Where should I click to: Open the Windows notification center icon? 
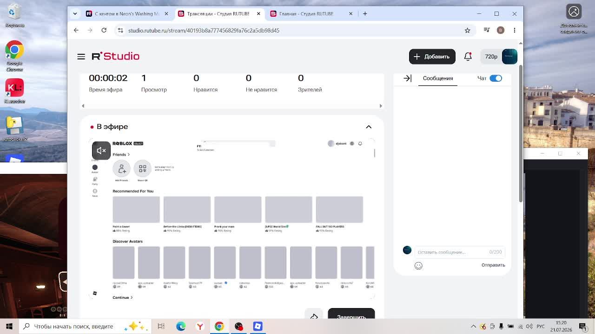582,326
